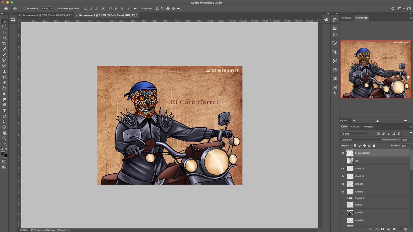Hide the El Cafe Cartel layer
Image resolution: width=413 pixels, height=232 pixels.
pyautogui.click(x=342, y=153)
